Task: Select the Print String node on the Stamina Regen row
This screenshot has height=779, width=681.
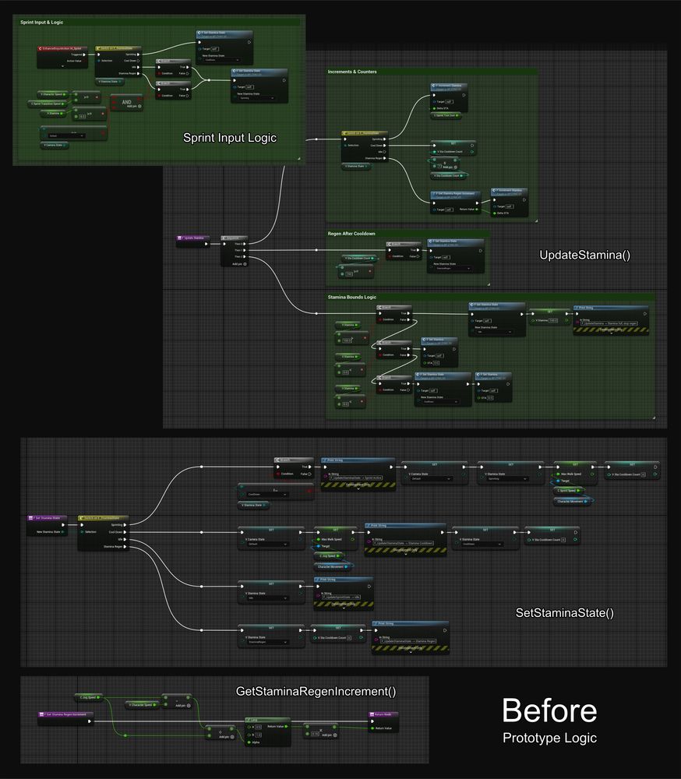Action: point(410,636)
